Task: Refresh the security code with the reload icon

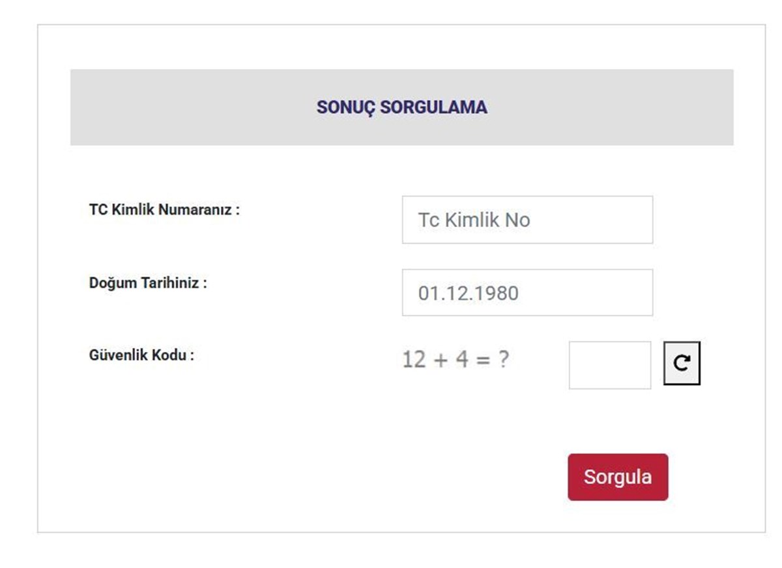Action: (682, 364)
